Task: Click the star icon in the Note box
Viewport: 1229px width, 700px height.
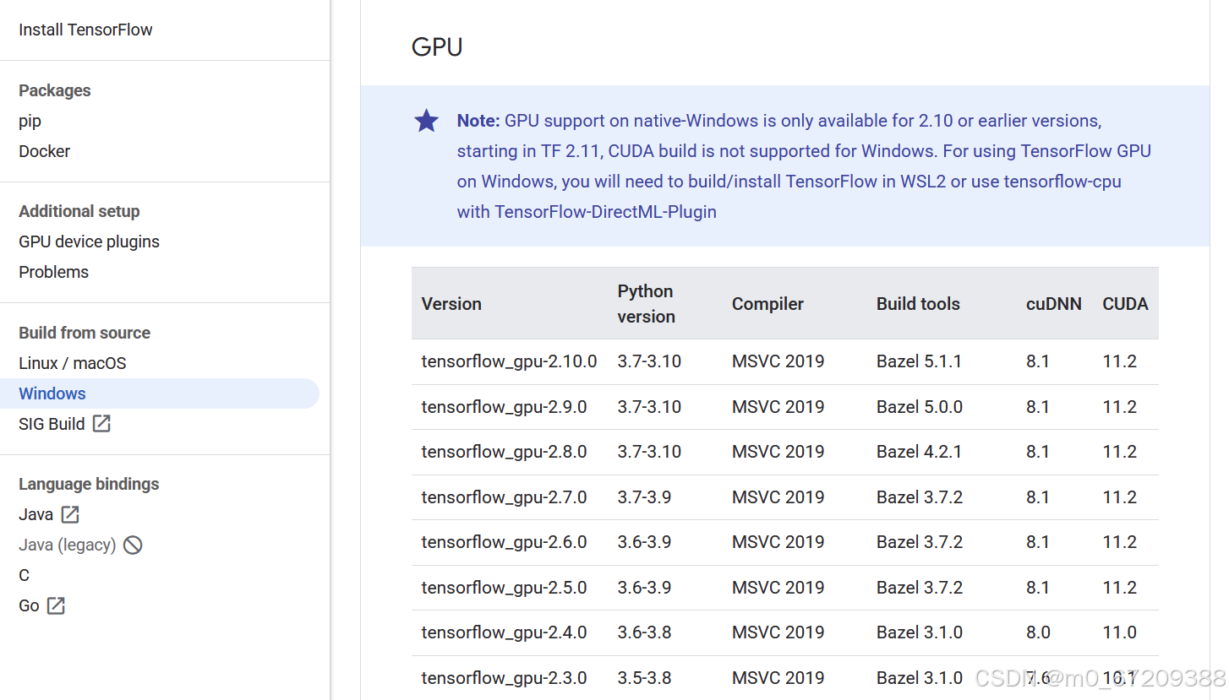Action: [427, 121]
